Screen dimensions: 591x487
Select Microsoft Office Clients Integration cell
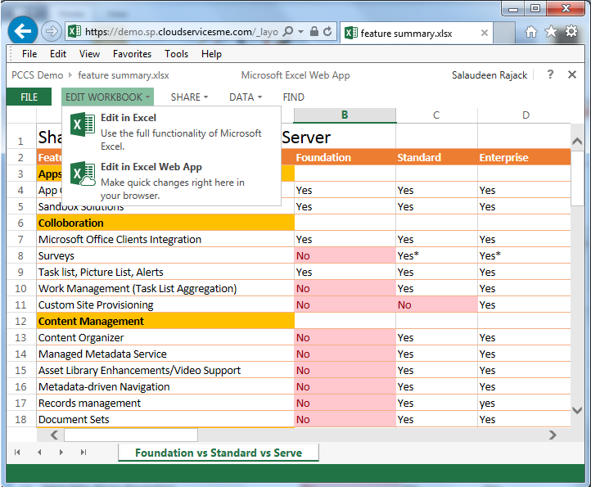pos(165,239)
